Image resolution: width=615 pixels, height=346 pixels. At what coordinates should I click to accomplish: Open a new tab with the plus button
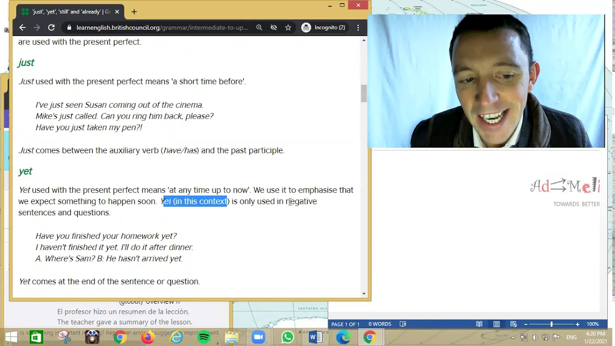(x=134, y=12)
